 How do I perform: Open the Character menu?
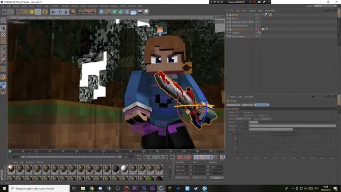pyautogui.click(x=104, y=6)
